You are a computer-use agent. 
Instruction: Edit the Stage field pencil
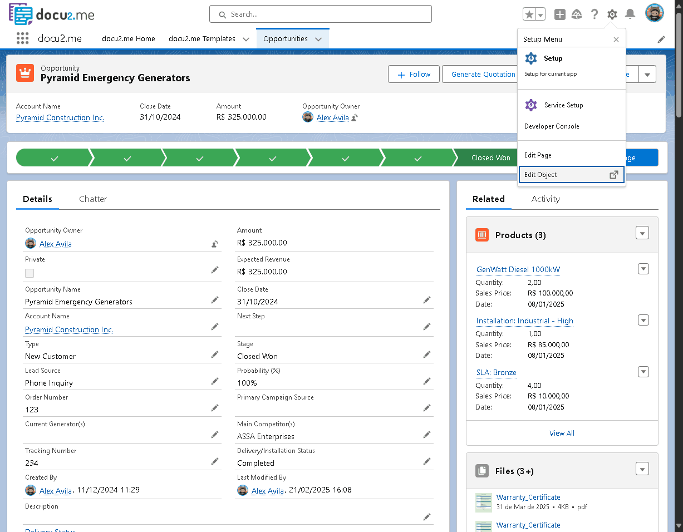pos(427,354)
